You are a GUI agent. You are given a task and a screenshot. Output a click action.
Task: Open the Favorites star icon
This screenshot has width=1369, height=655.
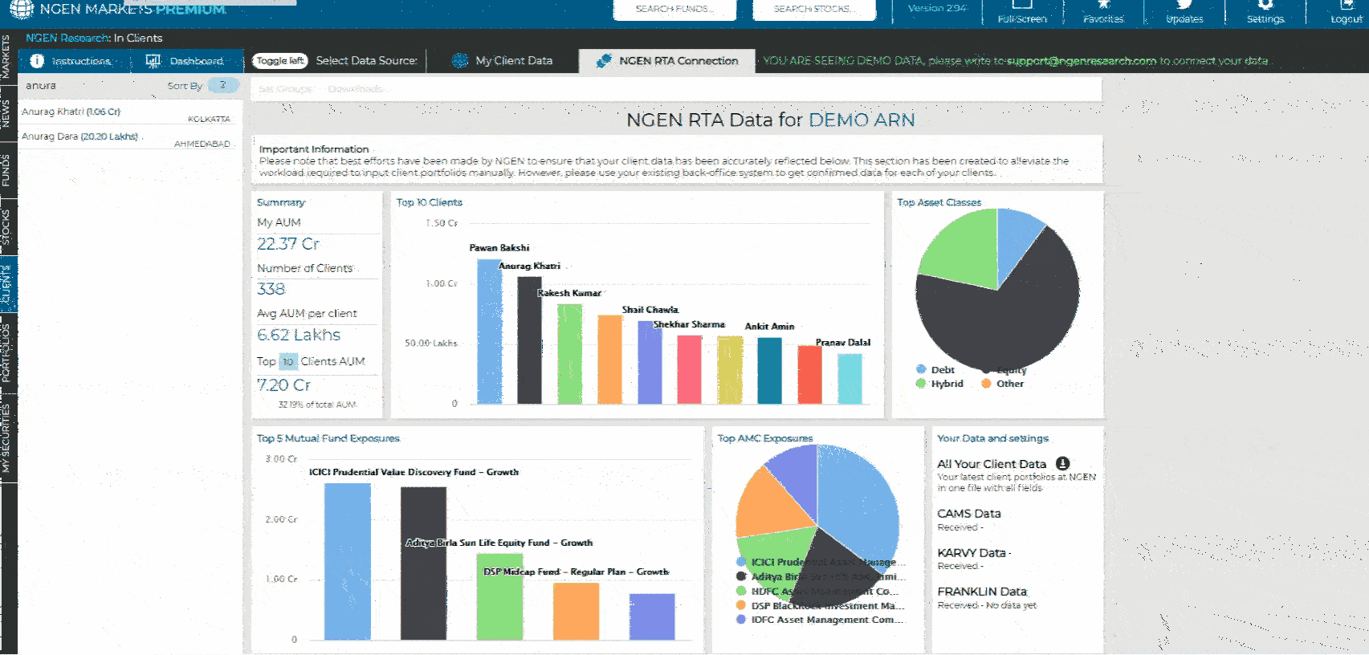[x=1103, y=5]
